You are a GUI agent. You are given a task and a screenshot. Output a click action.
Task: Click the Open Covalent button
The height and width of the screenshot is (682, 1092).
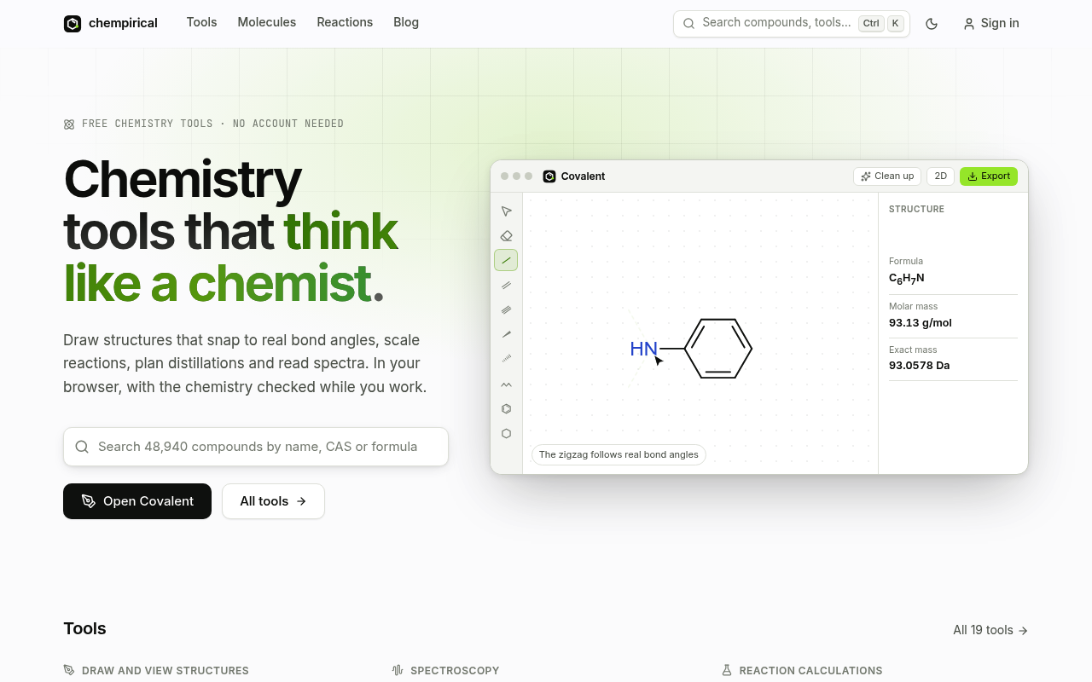click(137, 501)
